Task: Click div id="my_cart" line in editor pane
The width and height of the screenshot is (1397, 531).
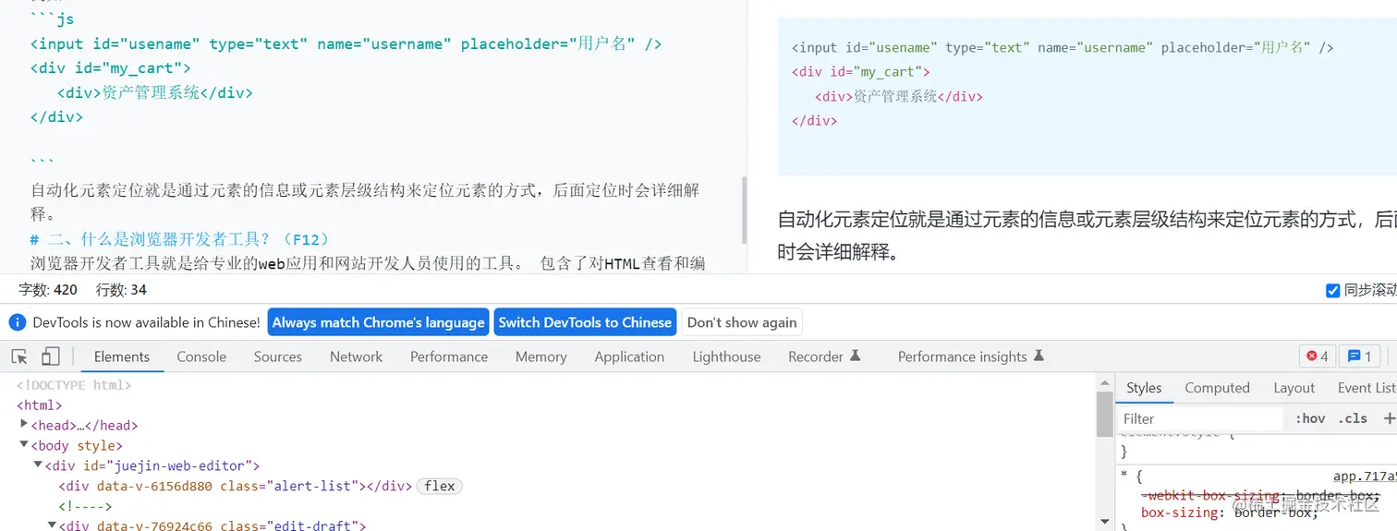Action: 110,67
